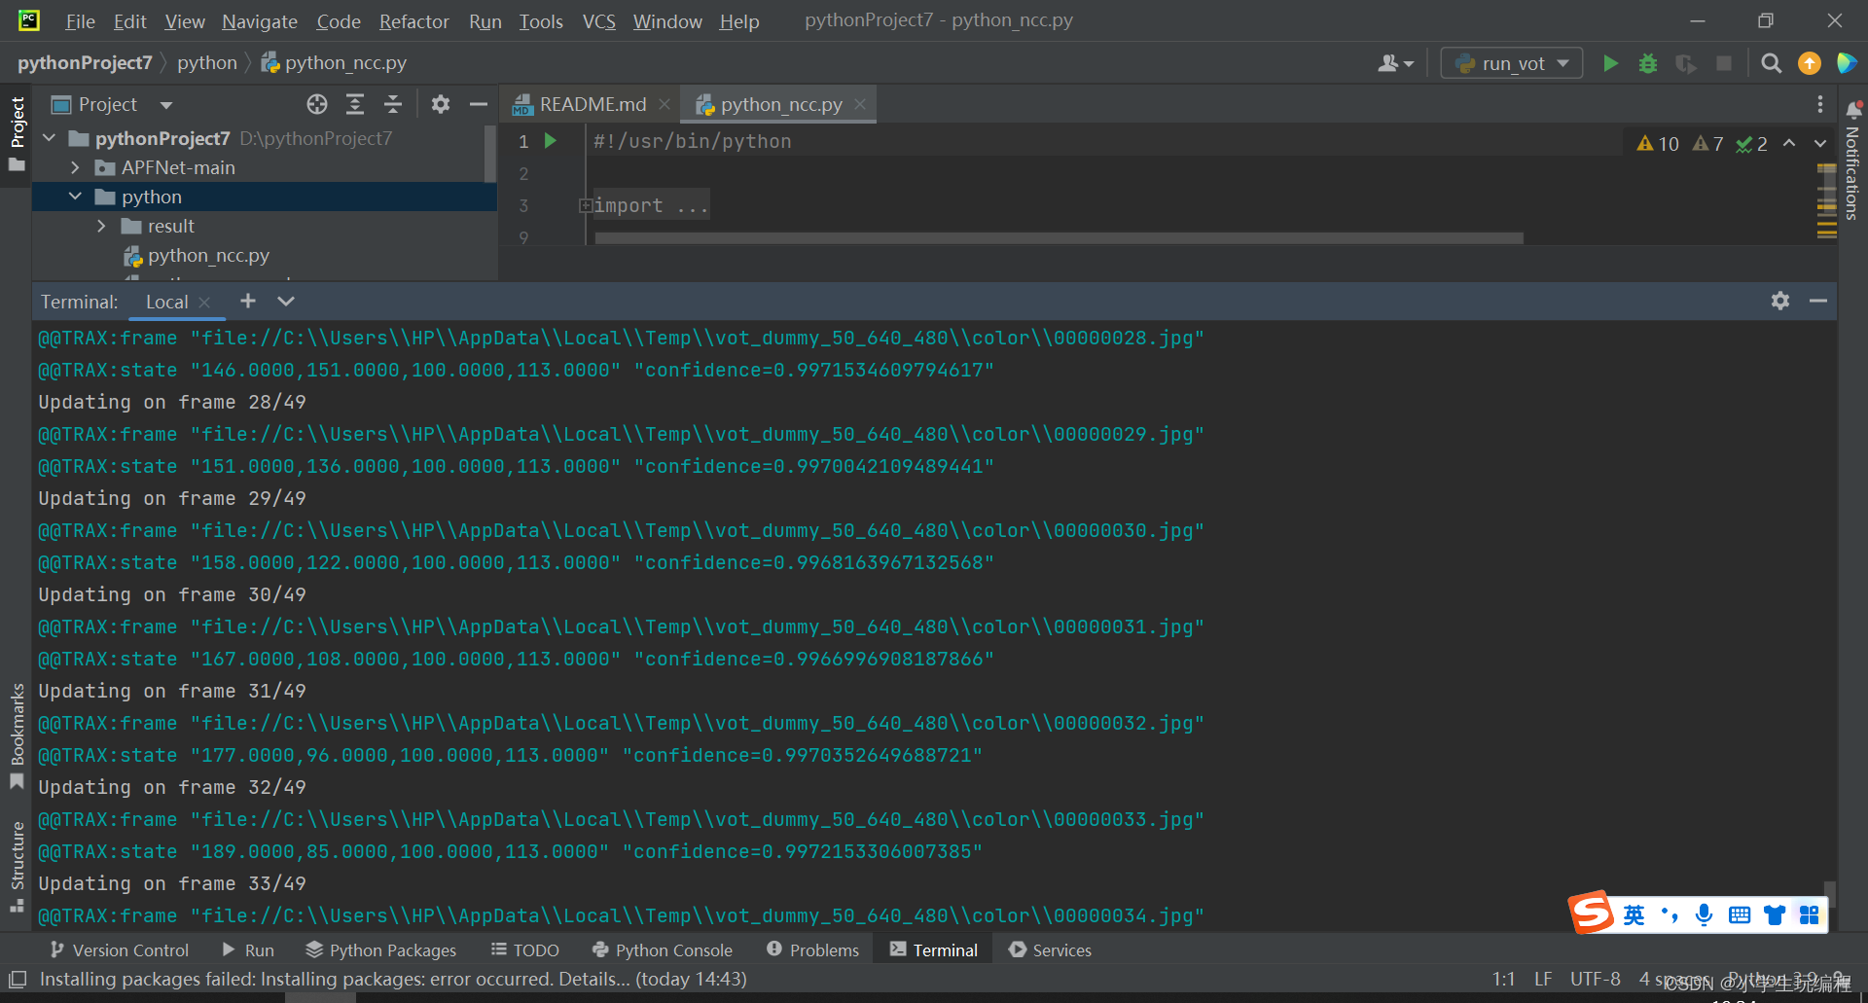Click Sogou IME soft keyboard icon
Viewport: 1868px width, 1003px height.
pos(1740,914)
